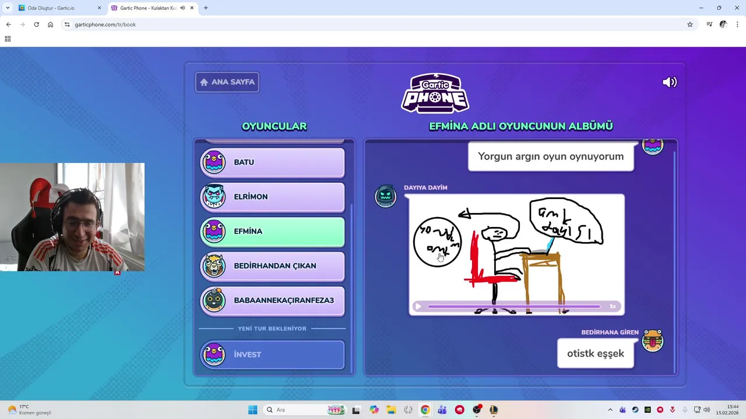Screen dimensions: 746x419
Task: Open Copilot from the taskbar
Action: coord(374,410)
